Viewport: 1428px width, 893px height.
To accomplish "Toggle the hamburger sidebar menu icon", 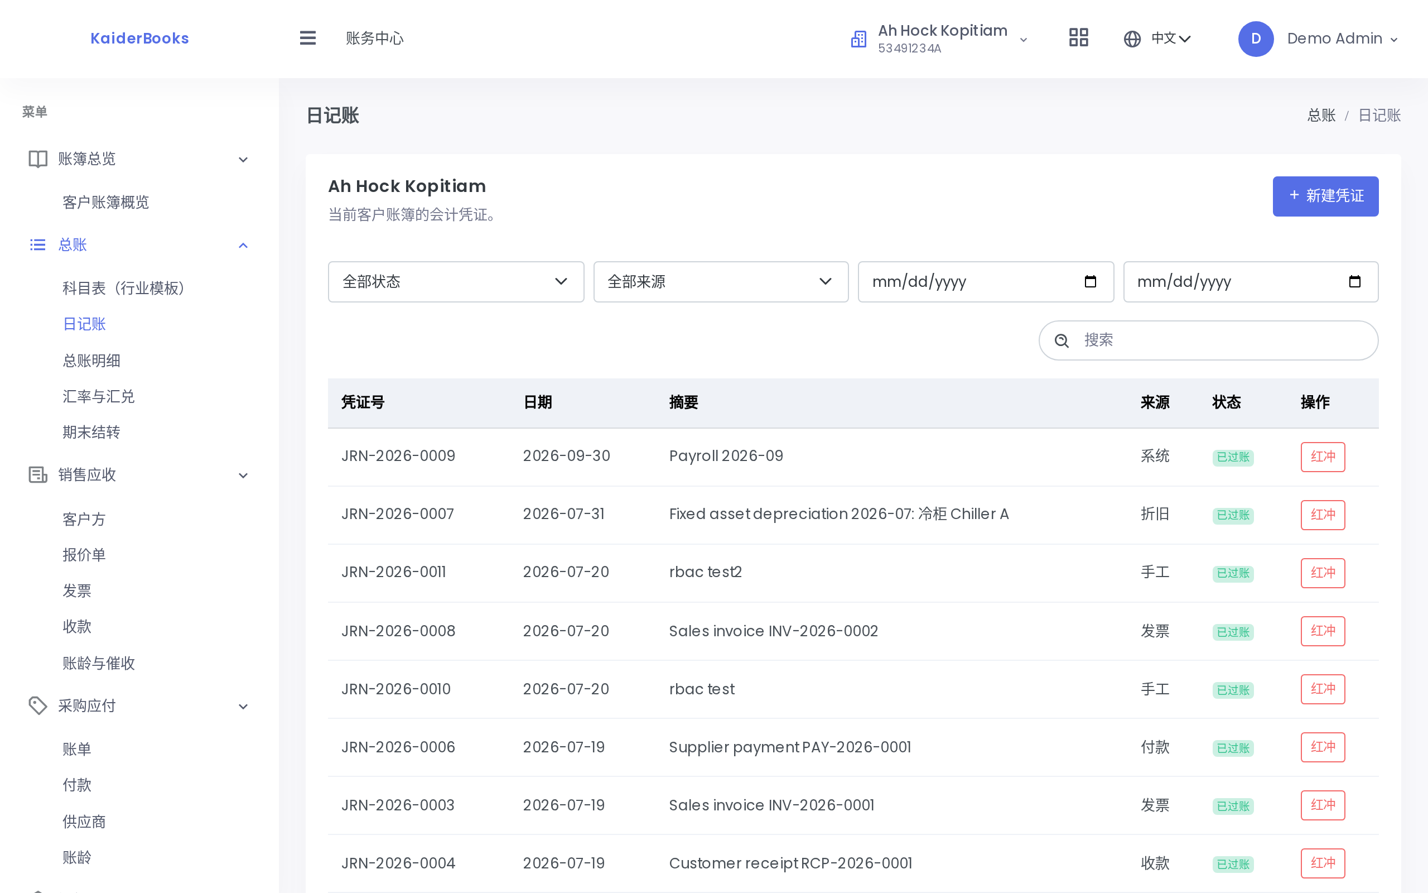I will tap(307, 39).
